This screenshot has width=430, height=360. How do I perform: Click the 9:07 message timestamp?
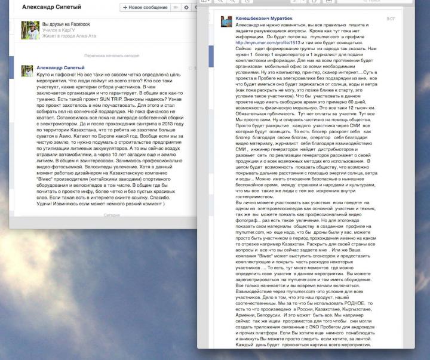[x=391, y=19]
